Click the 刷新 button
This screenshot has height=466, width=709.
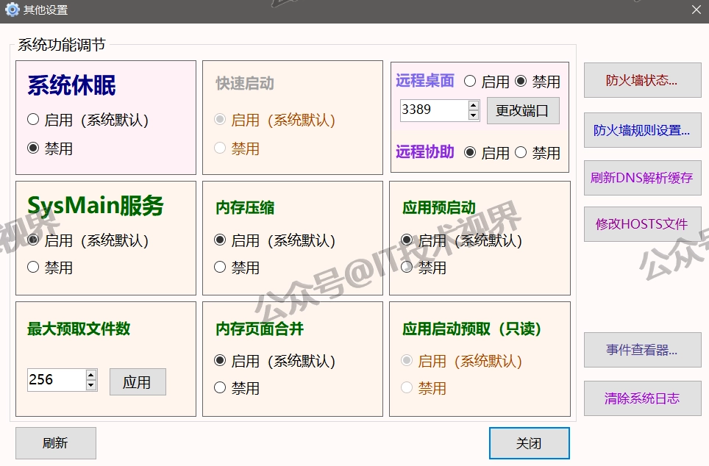pos(56,443)
